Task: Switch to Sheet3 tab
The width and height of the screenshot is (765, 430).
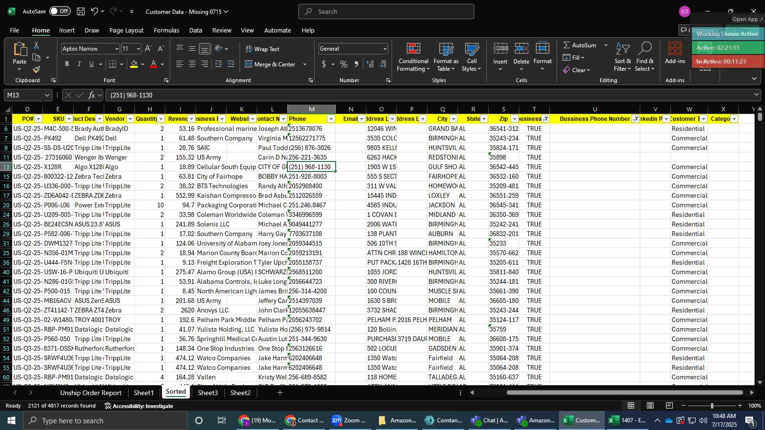Action: (208, 393)
